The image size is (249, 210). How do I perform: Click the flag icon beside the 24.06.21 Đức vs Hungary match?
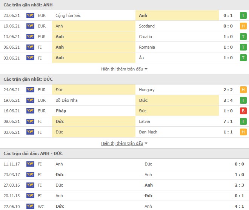30,90
